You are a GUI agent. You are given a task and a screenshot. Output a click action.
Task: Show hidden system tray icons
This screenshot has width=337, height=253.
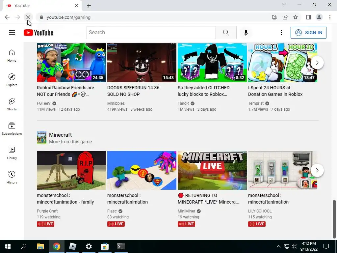(x=278, y=246)
